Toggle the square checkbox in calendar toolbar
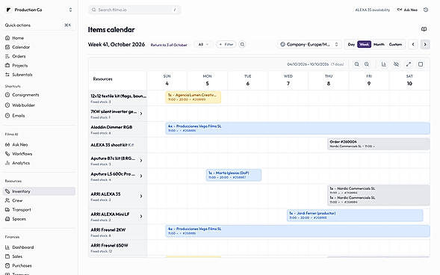This screenshot has height=275, width=440. point(421,64)
